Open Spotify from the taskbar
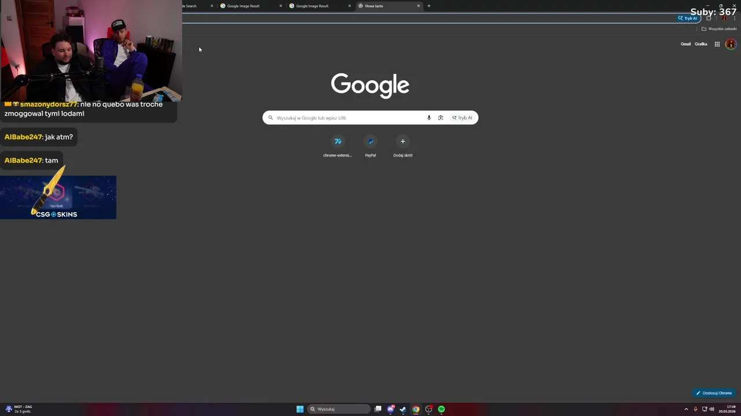This screenshot has height=416, width=741. coord(441,409)
